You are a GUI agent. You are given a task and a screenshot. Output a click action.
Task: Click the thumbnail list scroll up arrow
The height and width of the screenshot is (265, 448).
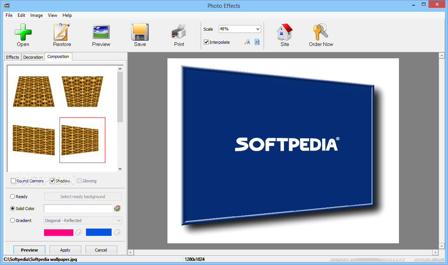pos(120,69)
